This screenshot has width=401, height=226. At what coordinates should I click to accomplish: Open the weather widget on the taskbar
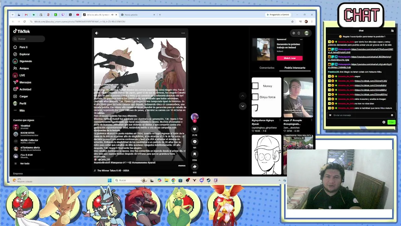(x=23, y=180)
